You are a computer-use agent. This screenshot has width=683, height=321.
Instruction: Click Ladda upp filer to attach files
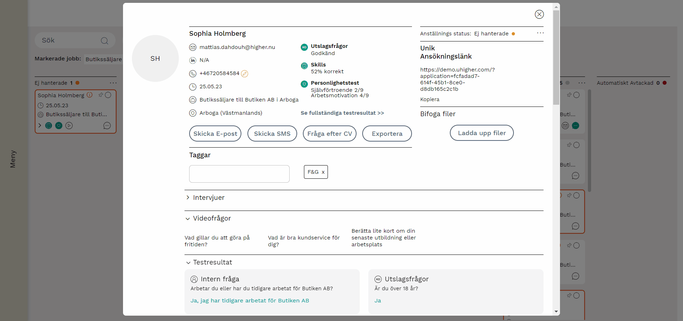pos(482,133)
